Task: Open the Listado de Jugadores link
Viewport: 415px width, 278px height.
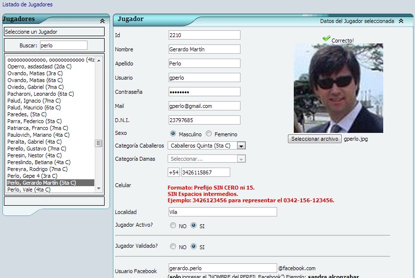Action: click(x=28, y=4)
